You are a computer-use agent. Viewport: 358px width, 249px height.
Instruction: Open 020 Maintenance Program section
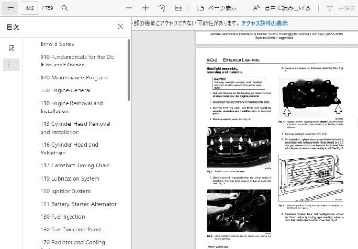coord(74,78)
